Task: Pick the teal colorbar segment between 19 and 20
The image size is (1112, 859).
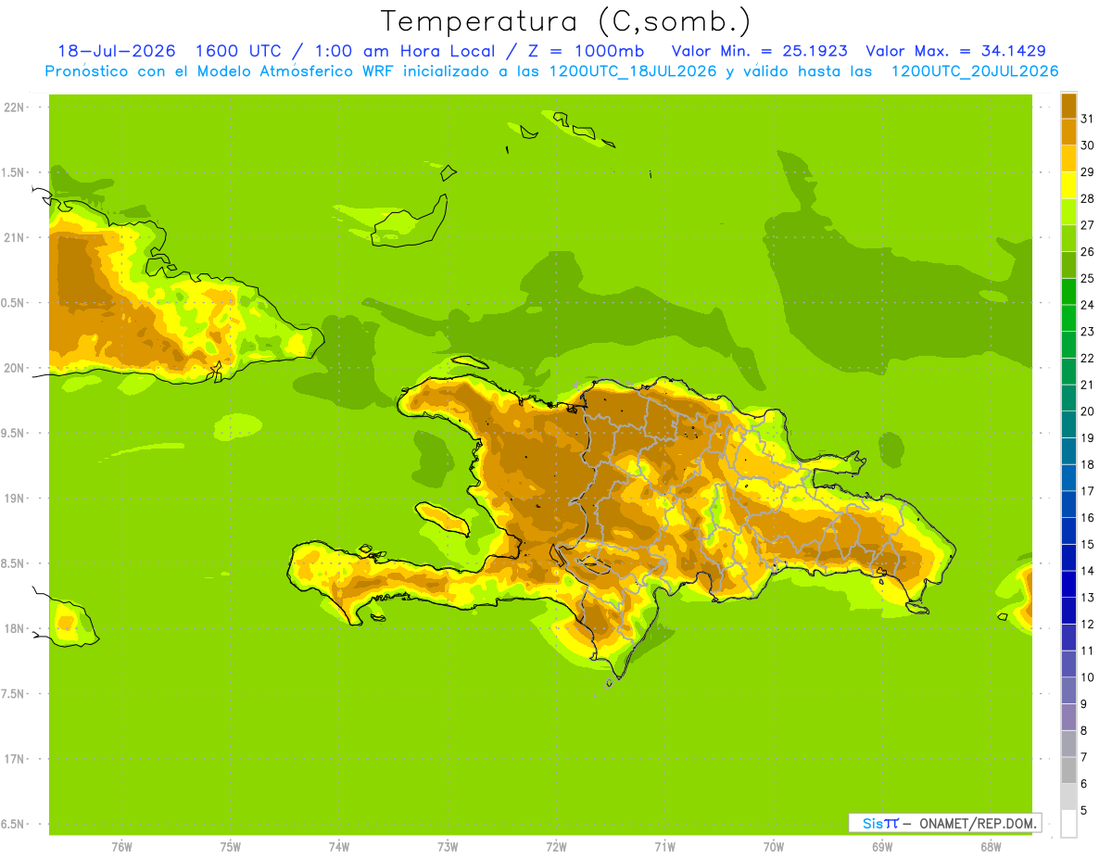Action: tap(1068, 424)
